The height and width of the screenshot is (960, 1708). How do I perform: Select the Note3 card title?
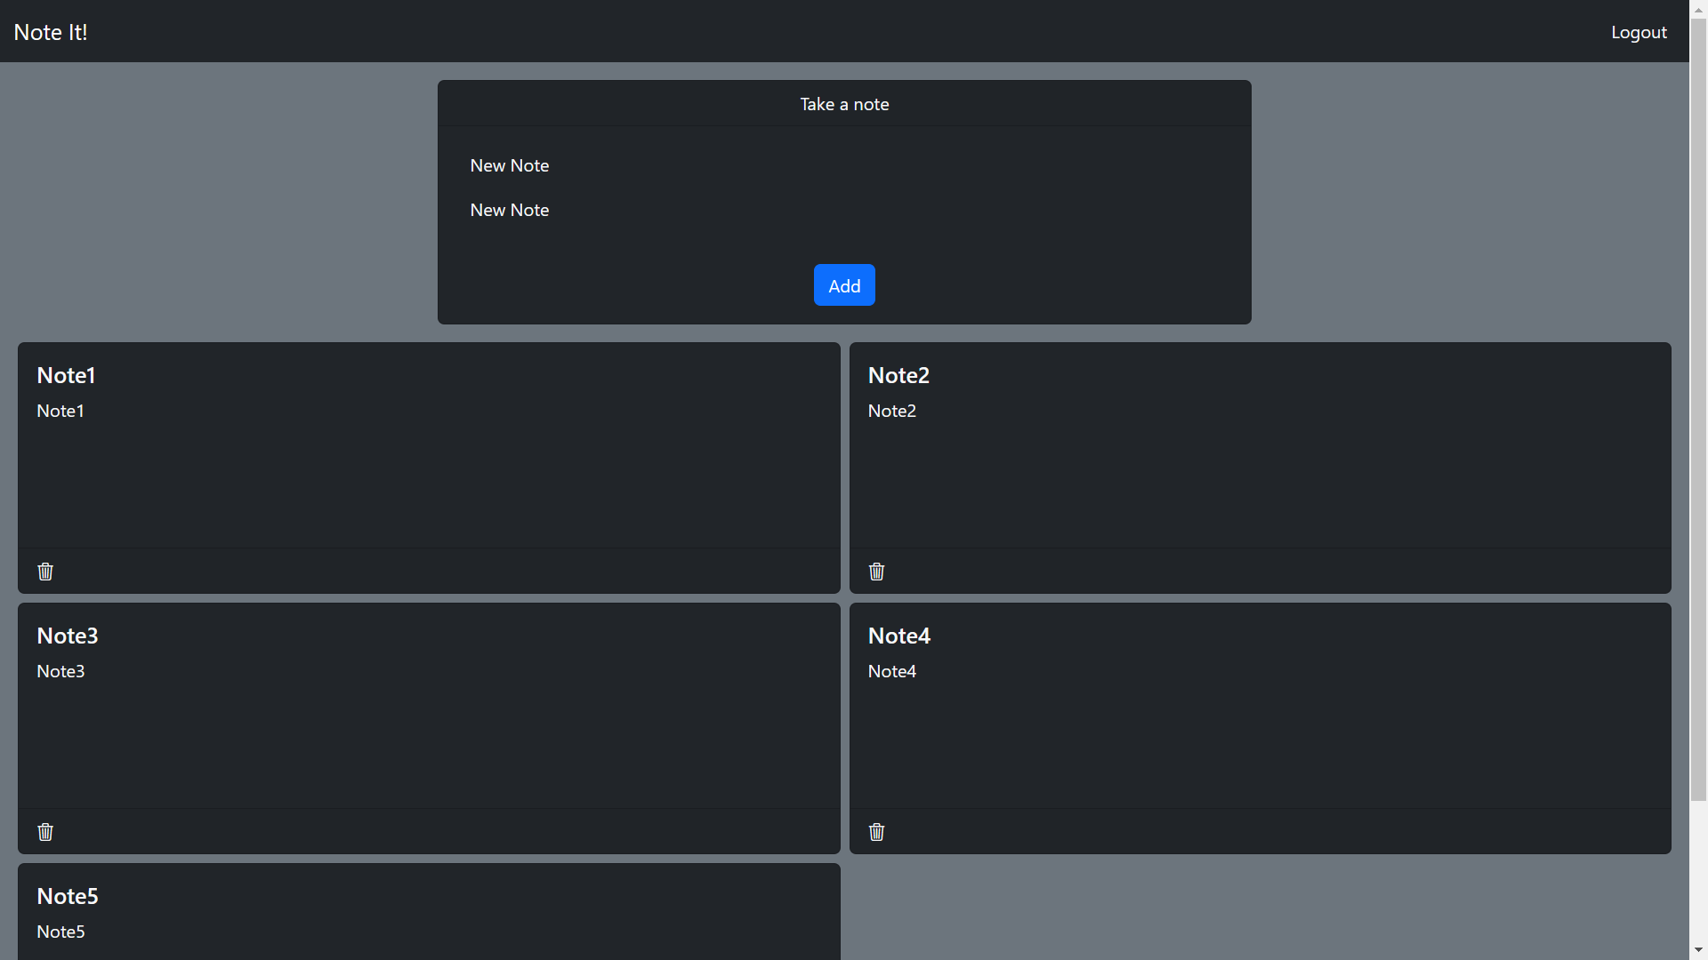68,636
